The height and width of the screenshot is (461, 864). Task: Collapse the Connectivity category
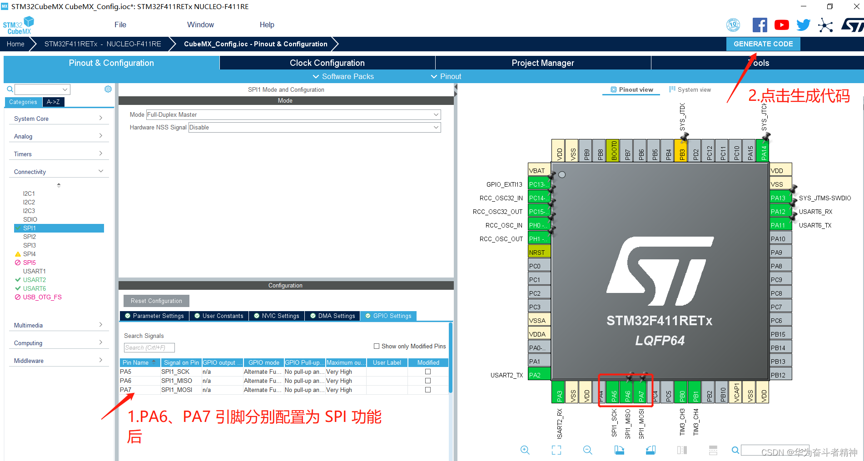click(59, 172)
